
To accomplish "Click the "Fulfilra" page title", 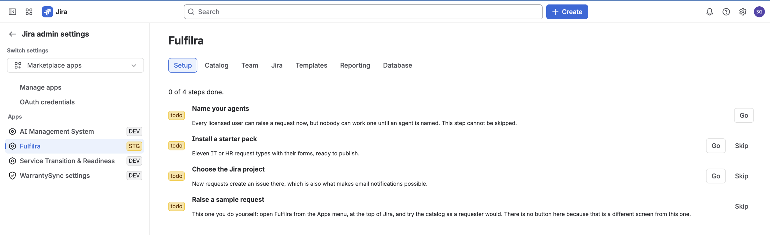I will click(x=186, y=41).
